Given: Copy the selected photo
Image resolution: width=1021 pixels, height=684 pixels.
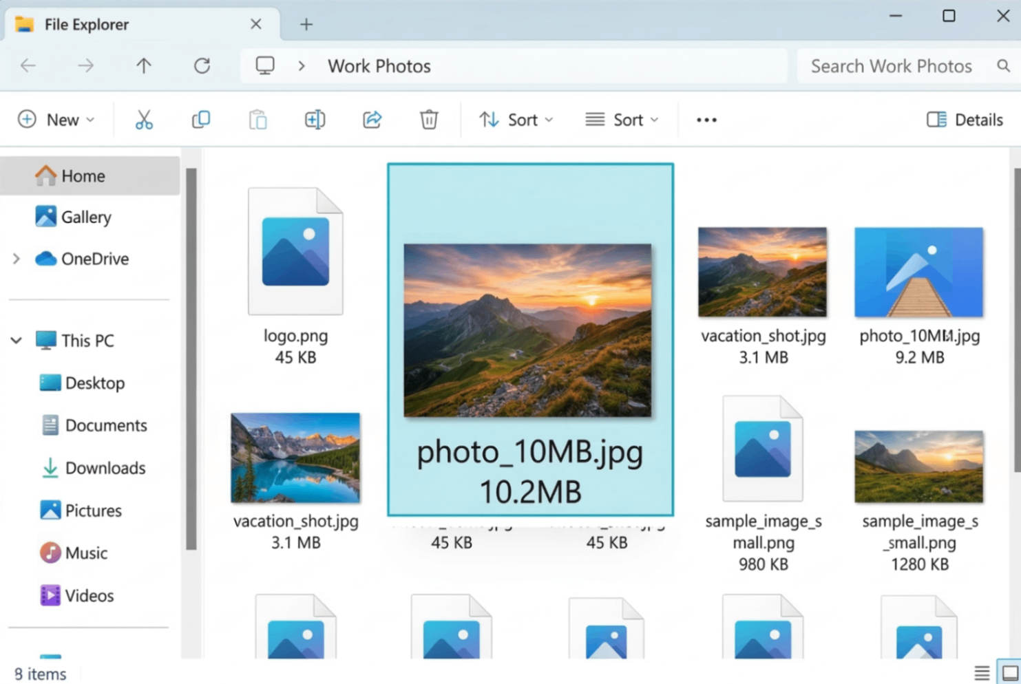Looking at the screenshot, I should pyautogui.click(x=200, y=119).
